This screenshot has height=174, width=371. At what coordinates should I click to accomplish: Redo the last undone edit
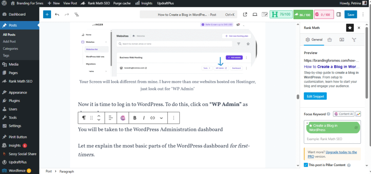coord(67,14)
